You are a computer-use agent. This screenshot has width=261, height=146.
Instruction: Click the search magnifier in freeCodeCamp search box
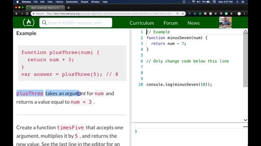[44, 23]
